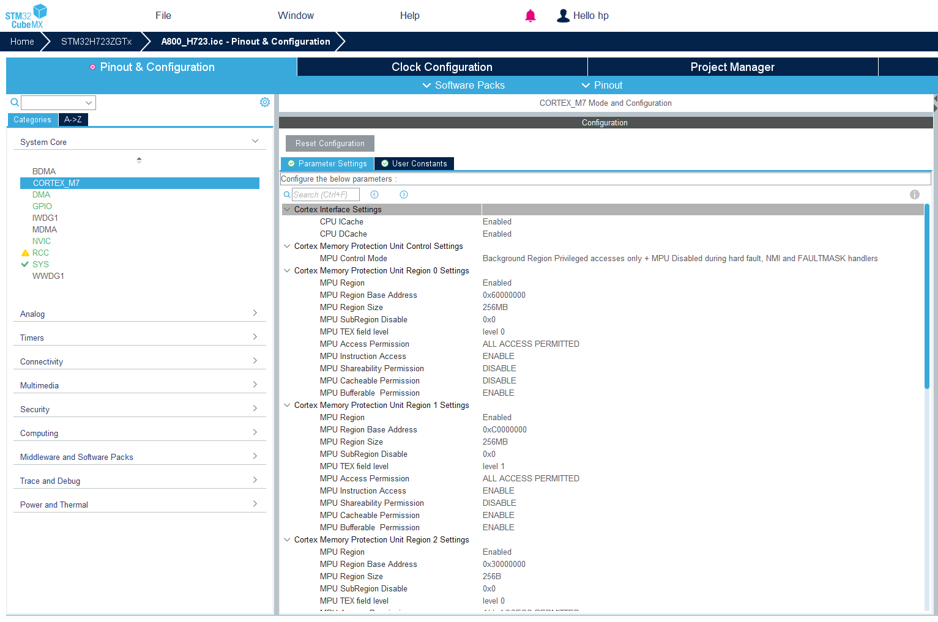Open the pink notification bell
This screenshot has width=938, height=622.
[530, 16]
